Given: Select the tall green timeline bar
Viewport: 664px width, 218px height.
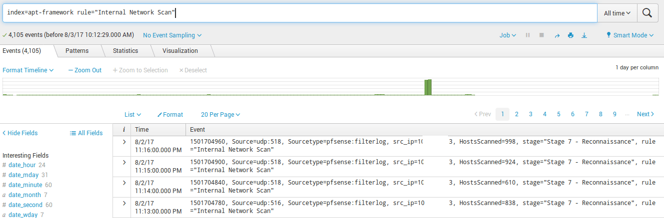Looking at the screenshot, I should 427,87.
